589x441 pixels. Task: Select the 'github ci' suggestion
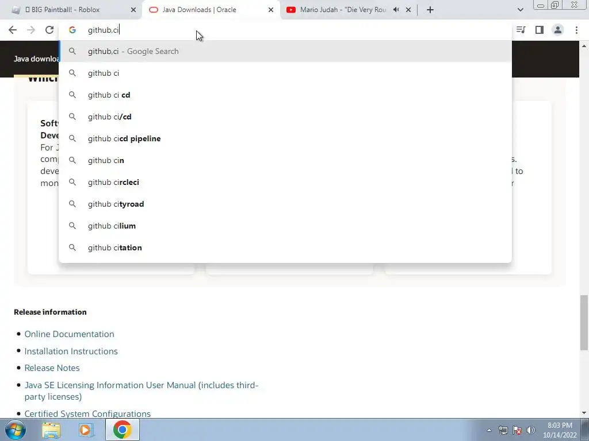click(x=285, y=73)
